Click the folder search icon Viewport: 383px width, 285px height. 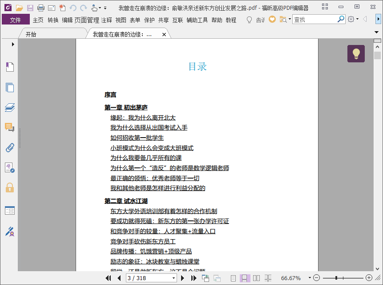pyautogui.click(x=283, y=19)
